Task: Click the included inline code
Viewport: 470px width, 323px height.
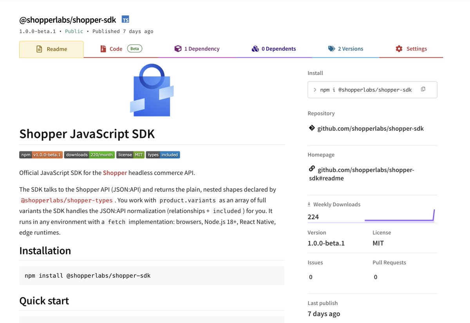Action: [x=227, y=211]
